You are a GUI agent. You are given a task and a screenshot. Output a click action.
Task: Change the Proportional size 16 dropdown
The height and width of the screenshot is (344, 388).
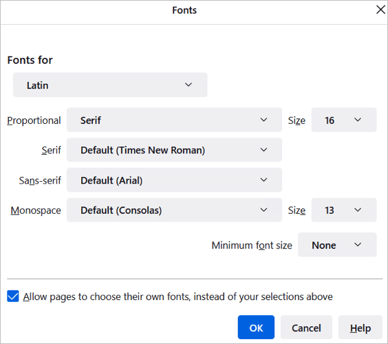(x=344, y=120)
